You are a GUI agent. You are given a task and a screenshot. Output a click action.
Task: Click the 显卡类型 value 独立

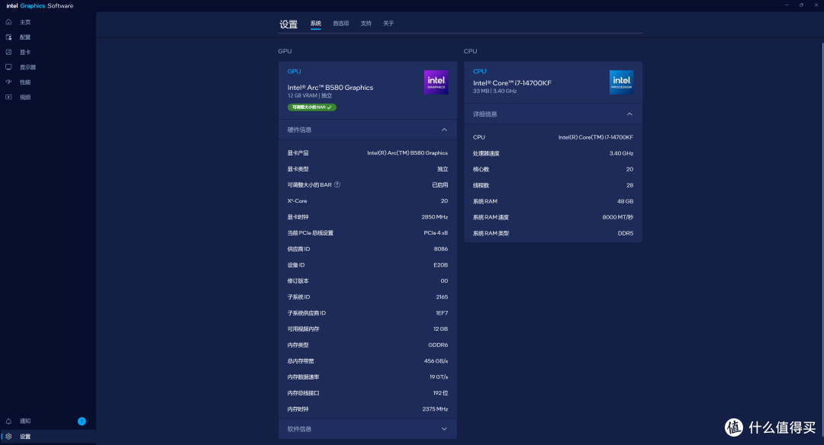443,169
